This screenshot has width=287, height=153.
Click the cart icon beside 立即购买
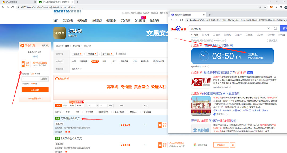click(233, 145)
